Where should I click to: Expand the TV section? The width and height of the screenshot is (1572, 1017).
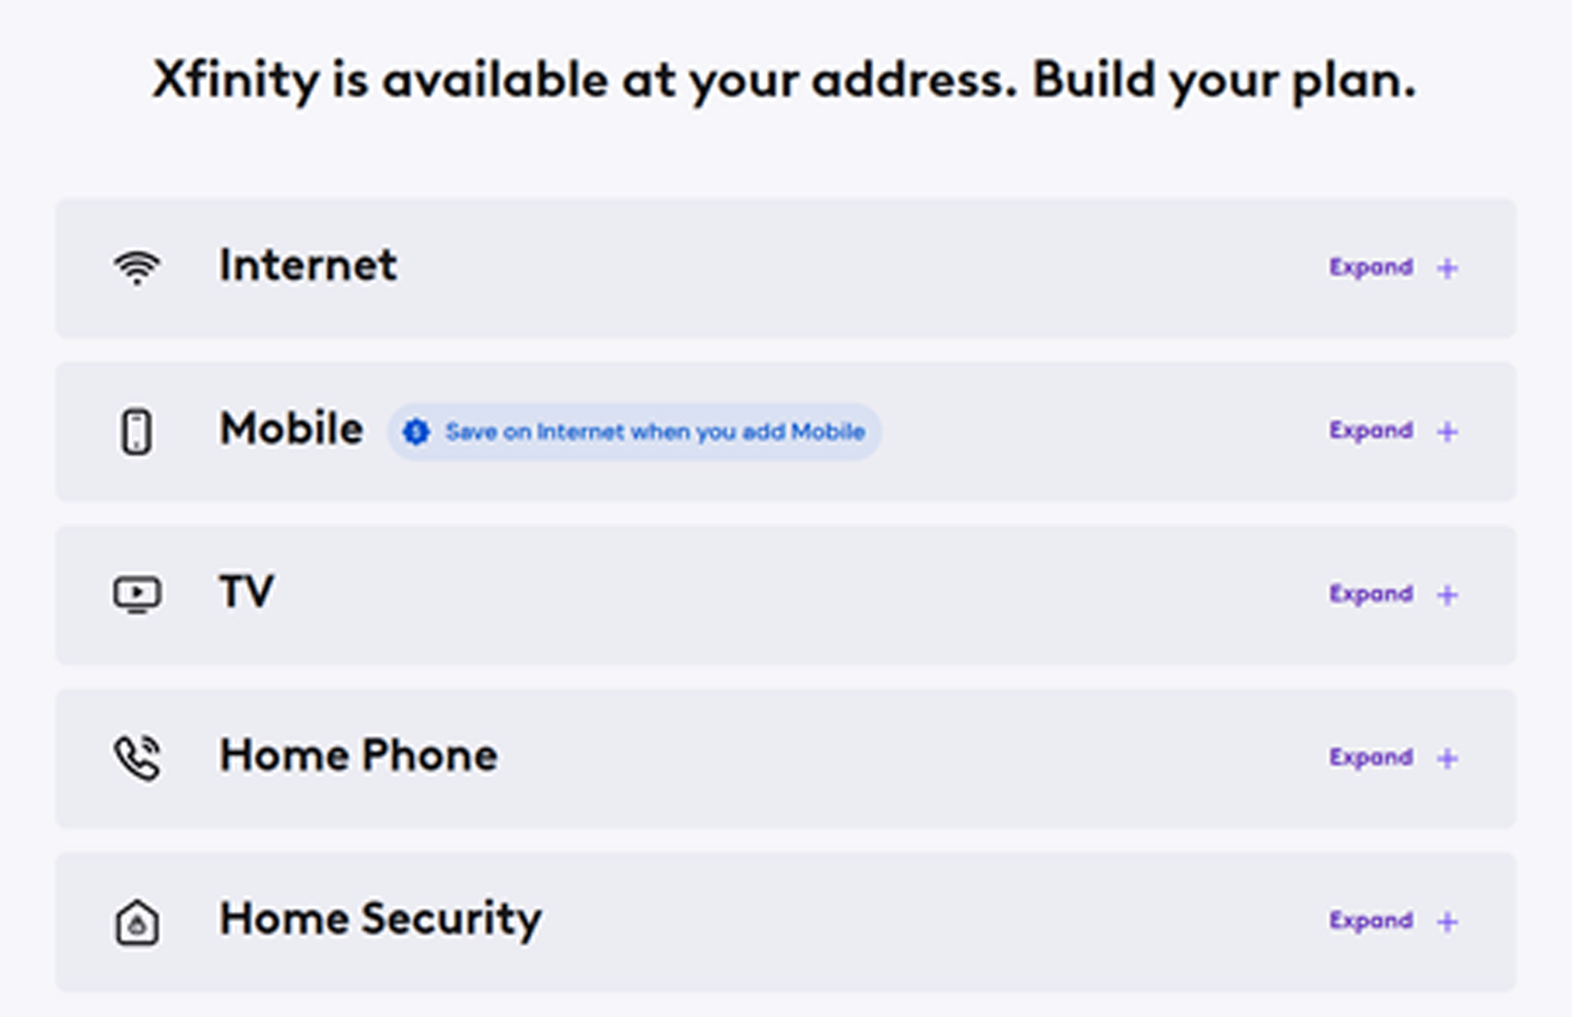coord(1371,594)
